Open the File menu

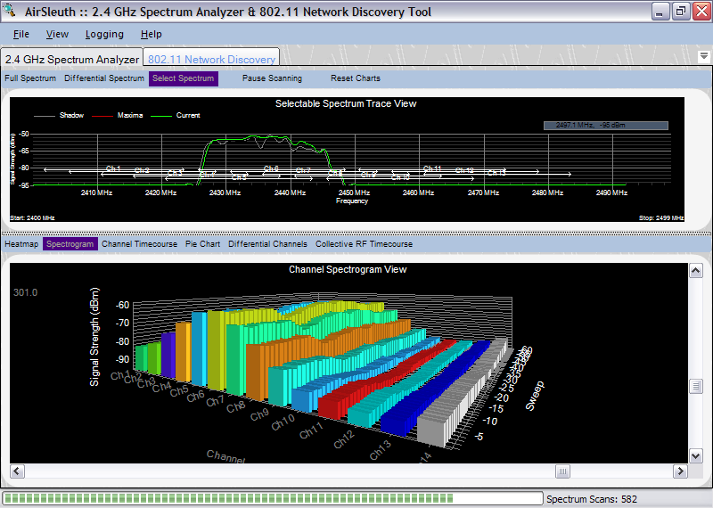(21, 34)
